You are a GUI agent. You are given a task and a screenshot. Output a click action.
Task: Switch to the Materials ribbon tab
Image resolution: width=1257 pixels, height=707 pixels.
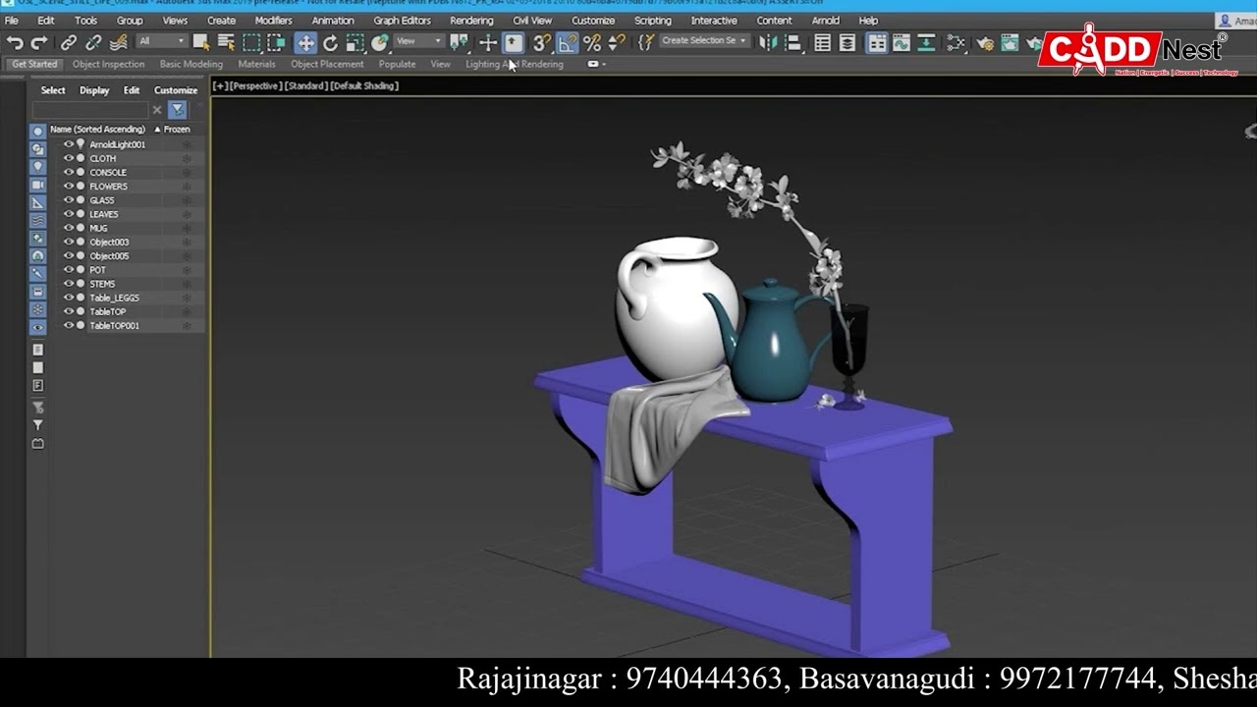click(x=256, y=64)
